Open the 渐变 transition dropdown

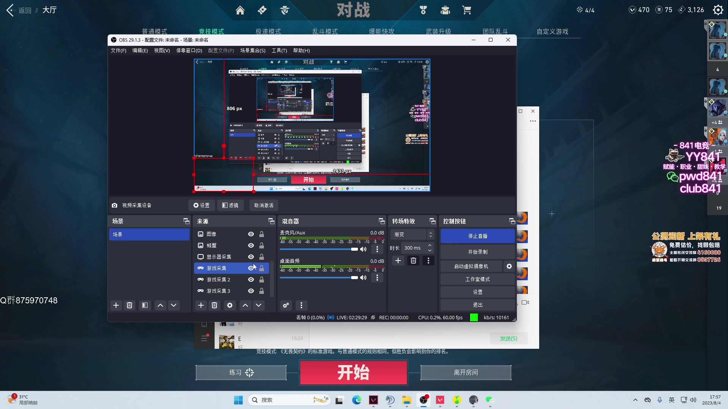point(412,234)
